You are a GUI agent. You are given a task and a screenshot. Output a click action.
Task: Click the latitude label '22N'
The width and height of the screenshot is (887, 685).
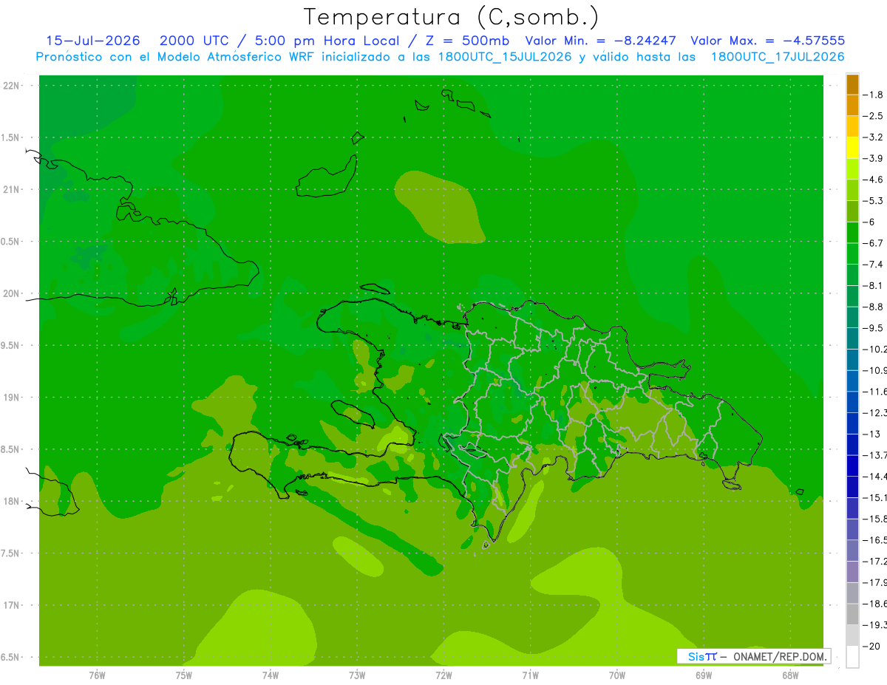pyautogui.click(x=12, y=86)
